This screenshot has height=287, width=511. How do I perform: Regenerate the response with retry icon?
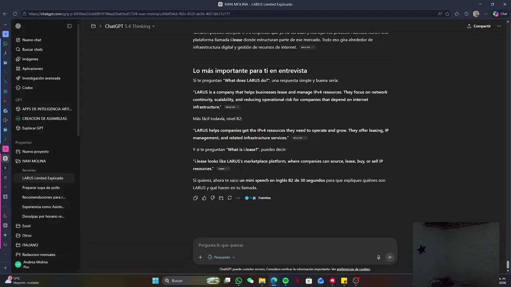(x=230, y=198)
